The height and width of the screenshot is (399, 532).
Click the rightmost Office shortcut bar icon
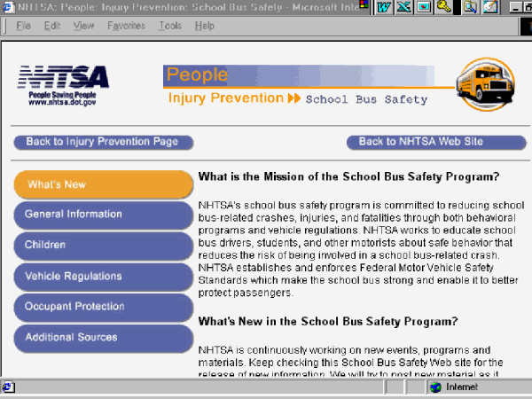tap(490, 7)
